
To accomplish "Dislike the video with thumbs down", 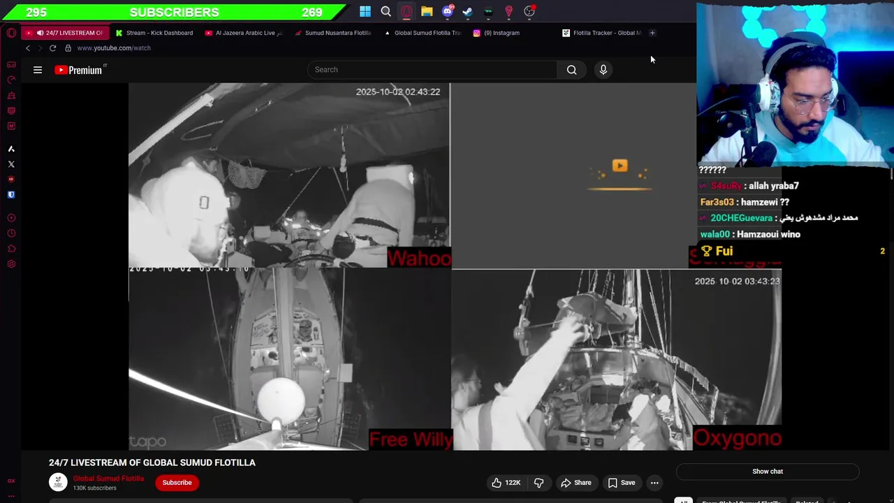I will coord(538,483).
